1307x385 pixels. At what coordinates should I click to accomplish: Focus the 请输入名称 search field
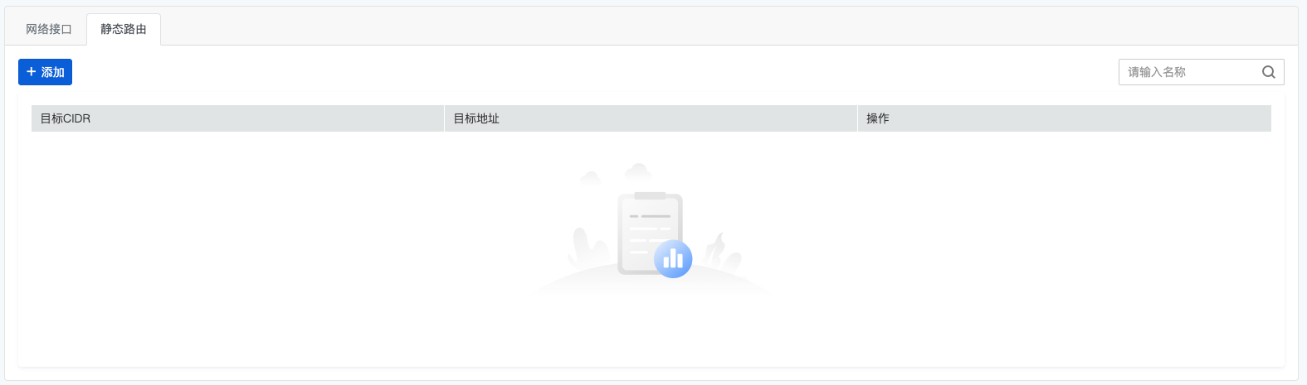[x=1201, y=72]
